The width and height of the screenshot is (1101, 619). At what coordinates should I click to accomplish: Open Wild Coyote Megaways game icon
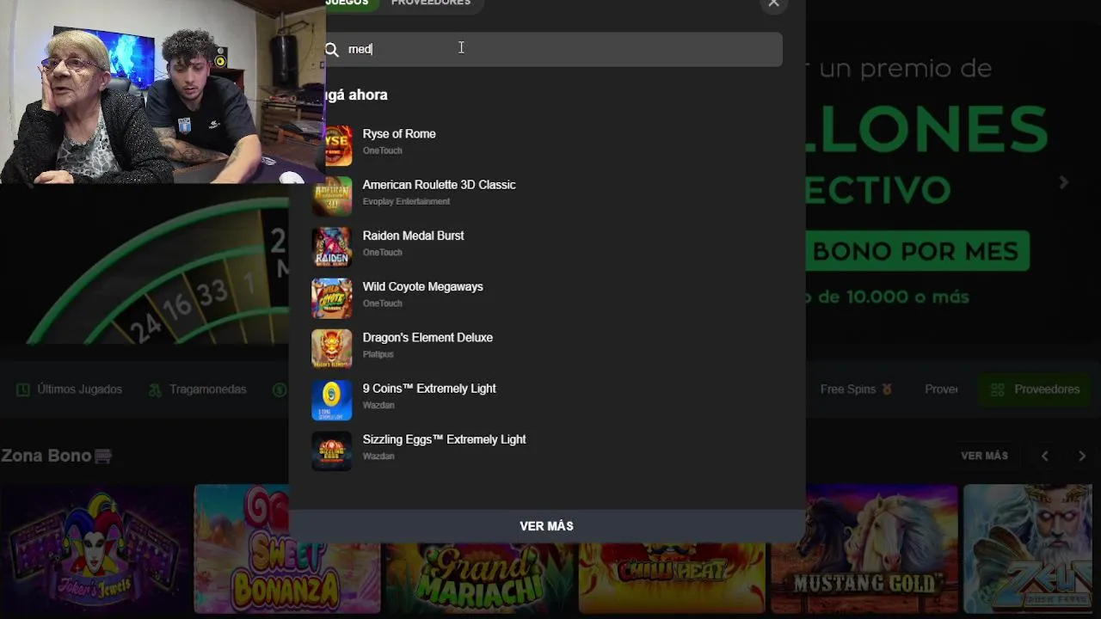click(x=332, y=298)
